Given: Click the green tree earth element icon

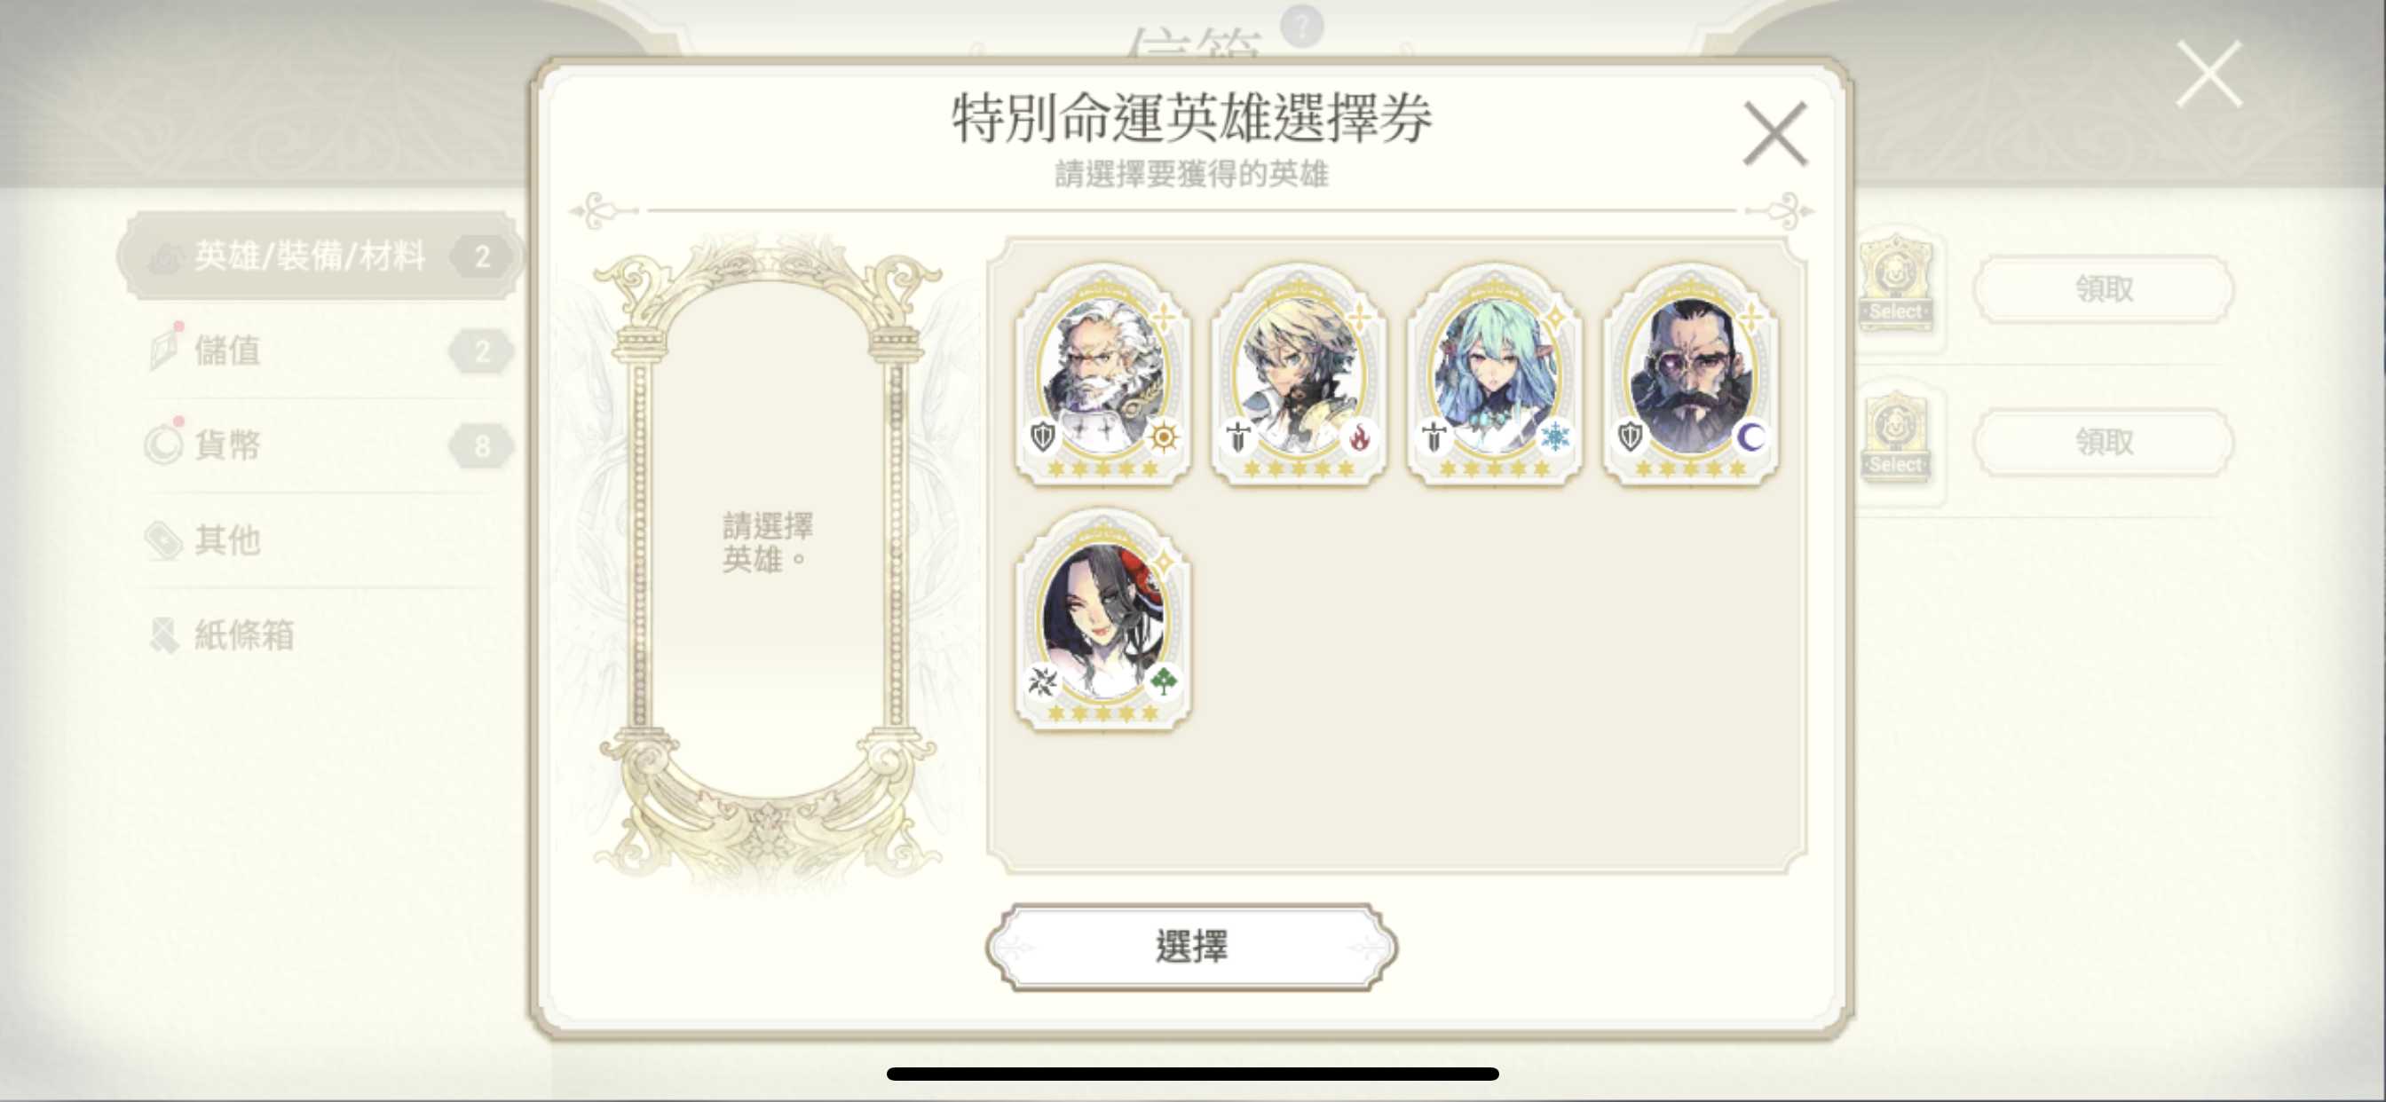Looking at the screenshot, I should pos(1164,681).
